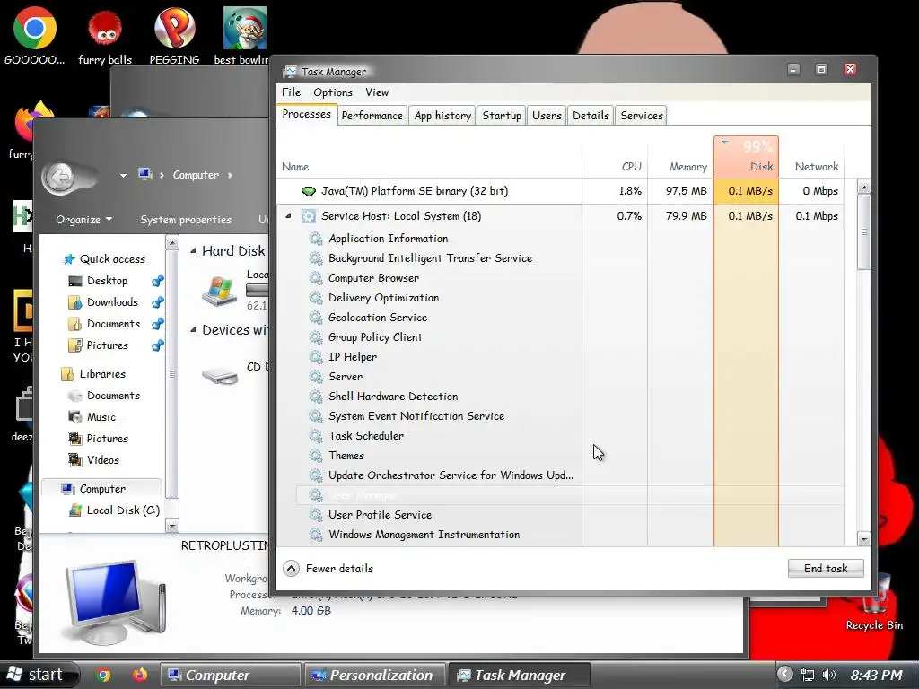Click System properties in Computer toolbar

pos(186,220)
